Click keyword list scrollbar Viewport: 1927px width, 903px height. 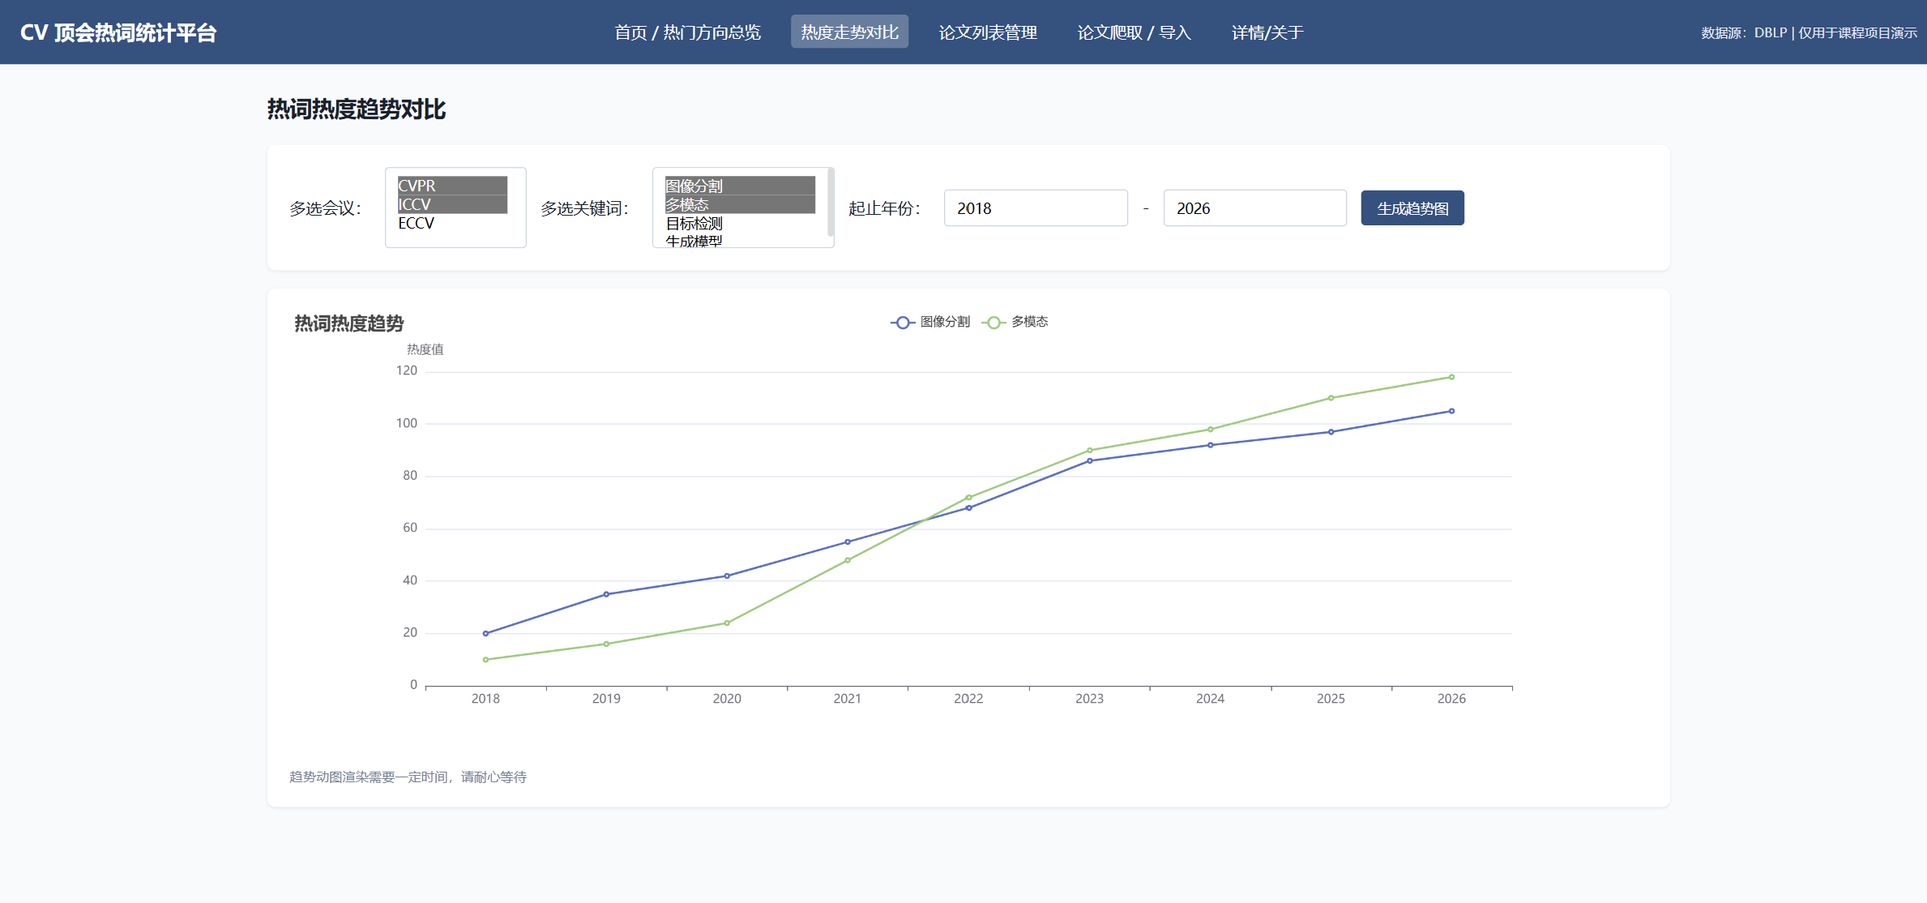click(831, 203)
